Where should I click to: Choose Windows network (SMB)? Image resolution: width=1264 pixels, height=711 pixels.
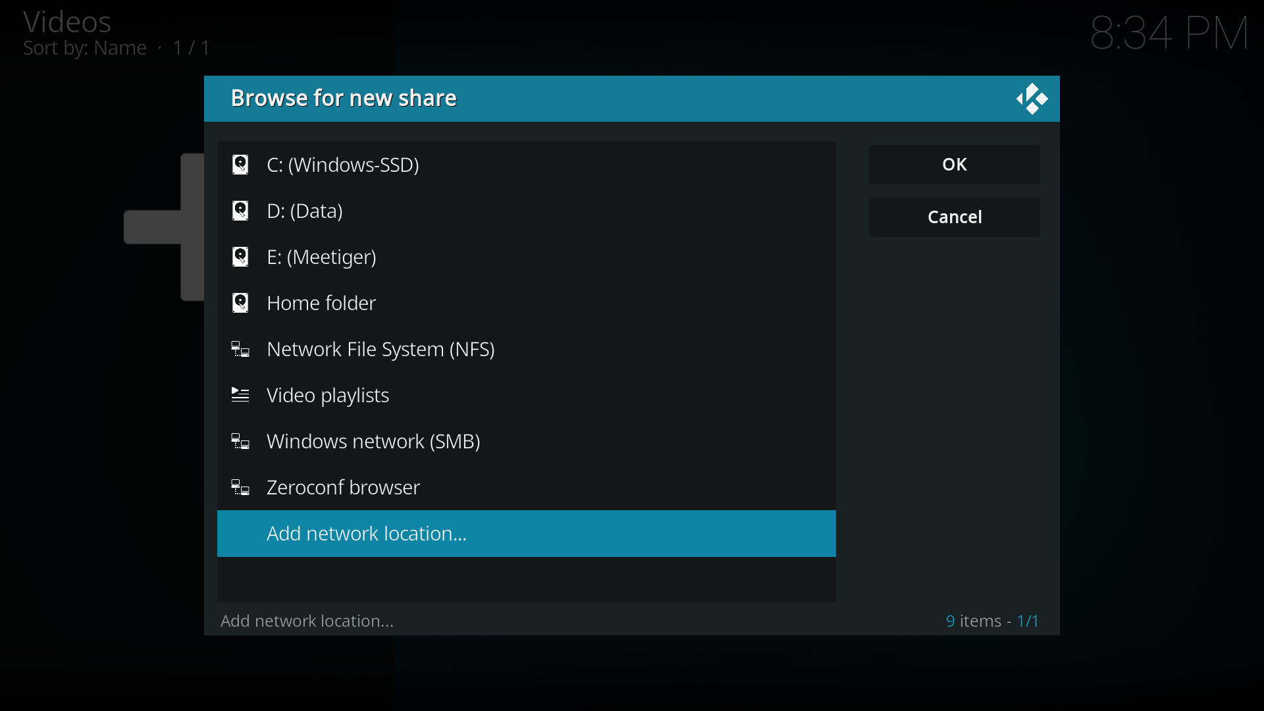pos(373,441)
